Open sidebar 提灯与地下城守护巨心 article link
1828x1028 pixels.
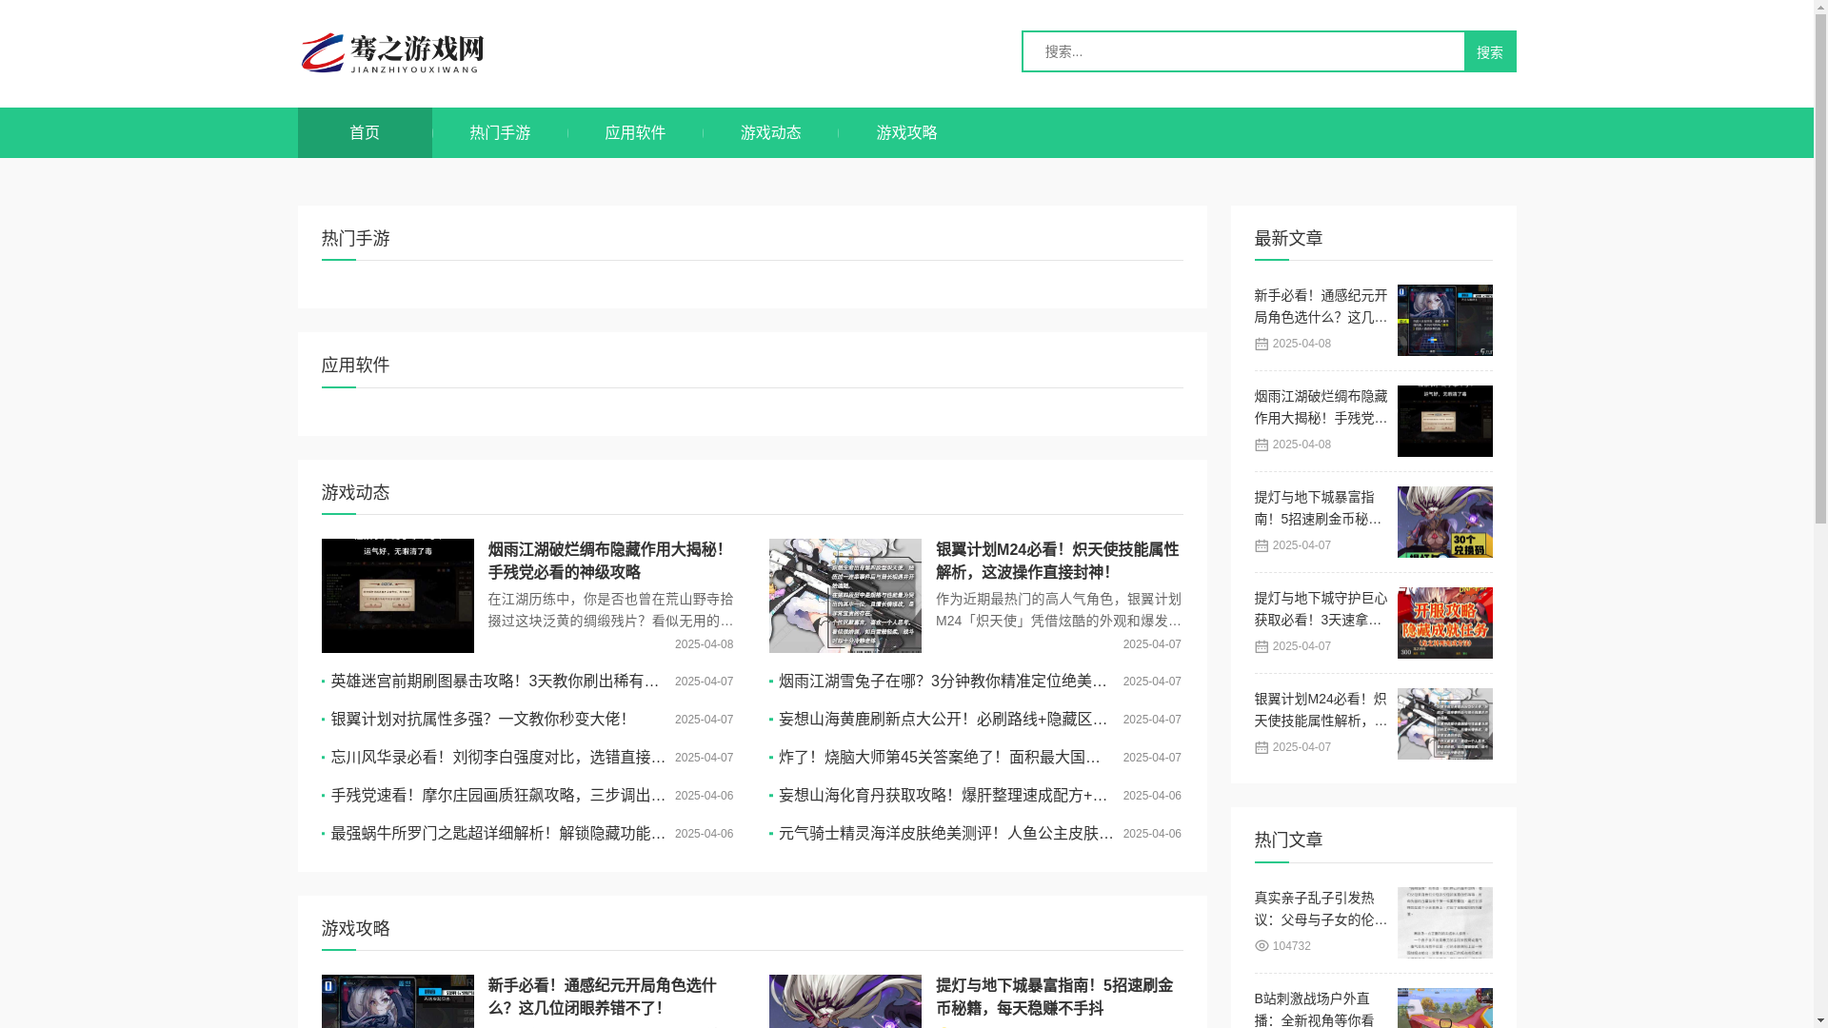click(1321, 609)
